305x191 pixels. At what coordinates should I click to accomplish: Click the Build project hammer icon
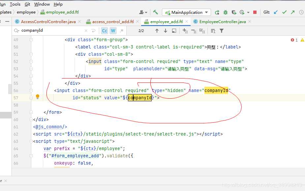point(155,12)
